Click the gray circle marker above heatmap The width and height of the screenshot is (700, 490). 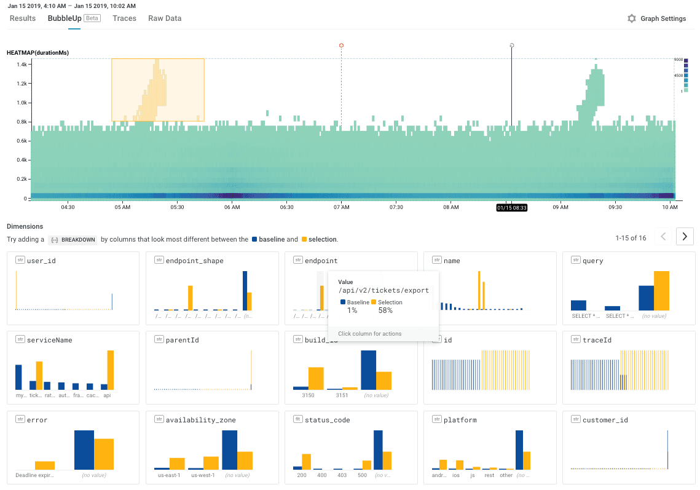[x=511, y=45]
